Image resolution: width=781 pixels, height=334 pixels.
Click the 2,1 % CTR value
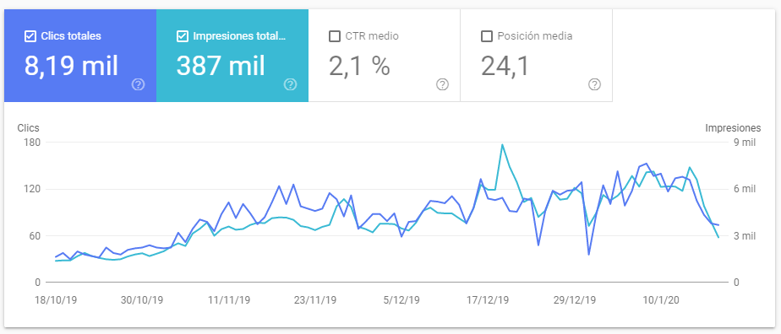coord(359,66)
